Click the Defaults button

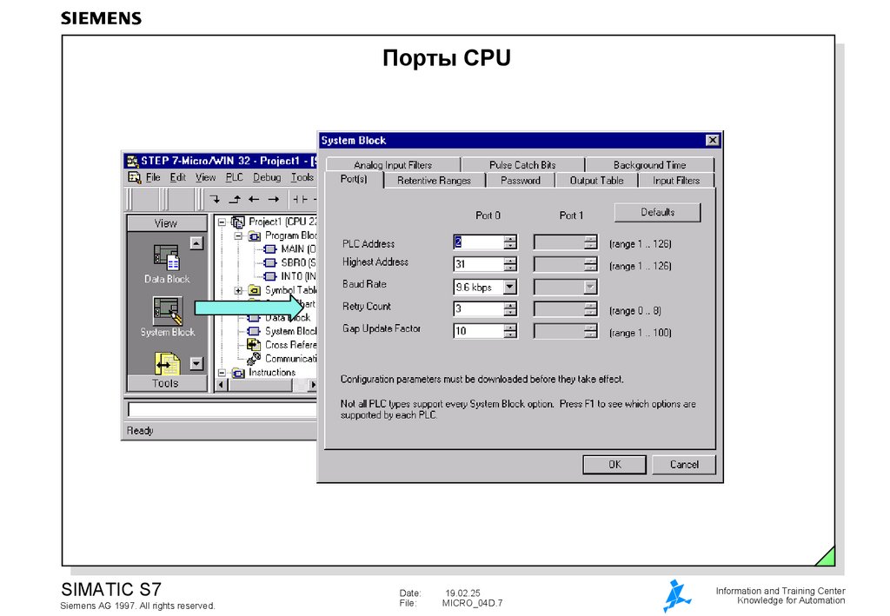pos(657,212)
